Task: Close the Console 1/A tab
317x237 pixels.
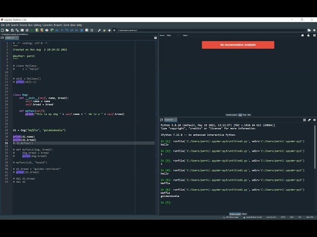Action: click(x=175, y=119)
